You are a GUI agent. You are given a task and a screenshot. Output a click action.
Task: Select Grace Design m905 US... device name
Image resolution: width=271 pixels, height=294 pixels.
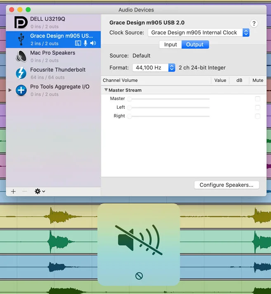tap(61, 36)
